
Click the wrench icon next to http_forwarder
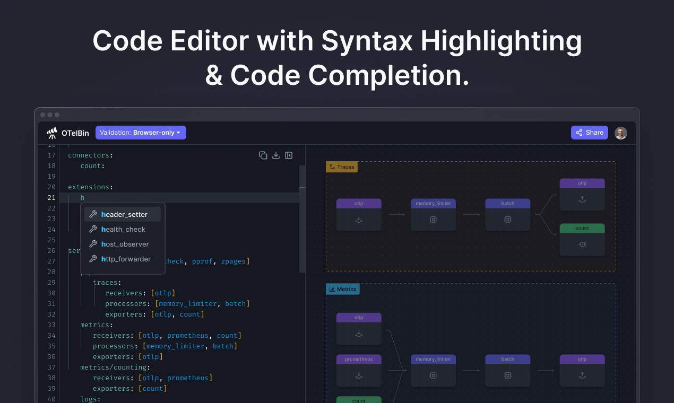pos(93,259)
